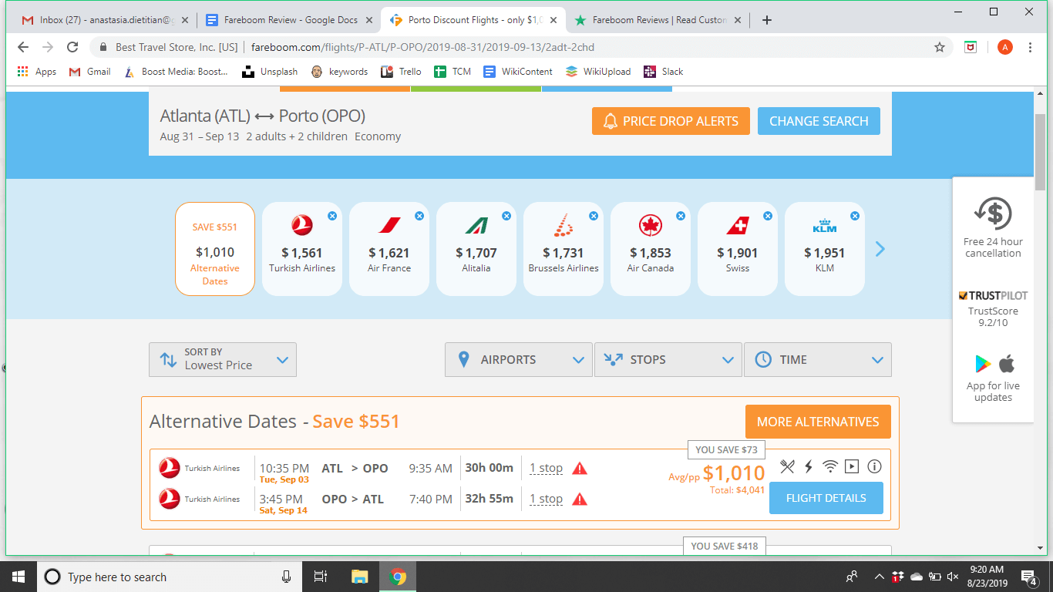This screenshot has width=1053, height=592.
Task: Switch to the Fareboom Review Google Docs tab
Action: [289, 20]
